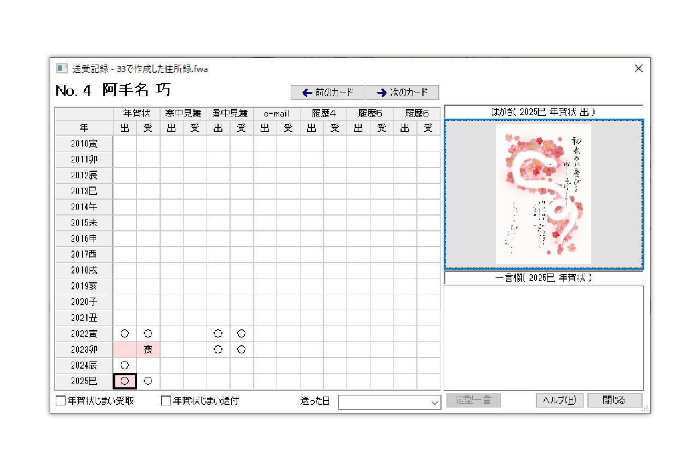
Task: Click the ヘルプ(H) button
Action: [559, 400]
